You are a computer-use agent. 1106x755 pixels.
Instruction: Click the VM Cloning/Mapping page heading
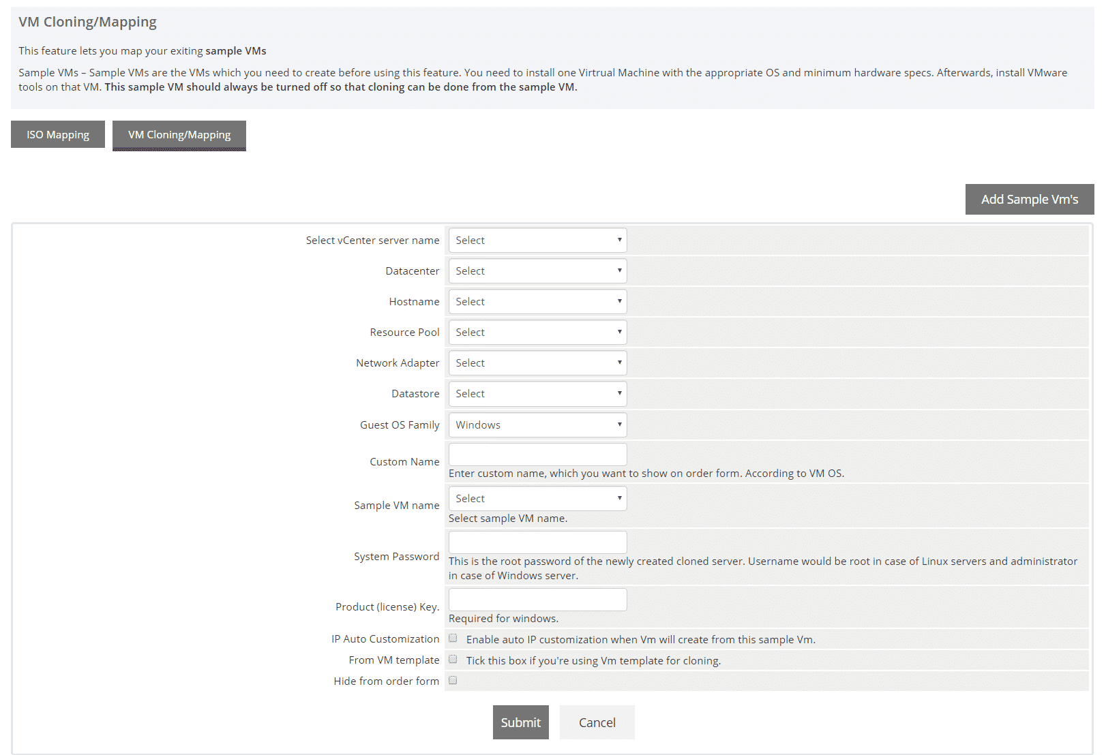[x=87, y=22]
